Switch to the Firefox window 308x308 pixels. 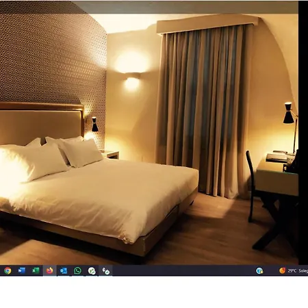point(49,270)
